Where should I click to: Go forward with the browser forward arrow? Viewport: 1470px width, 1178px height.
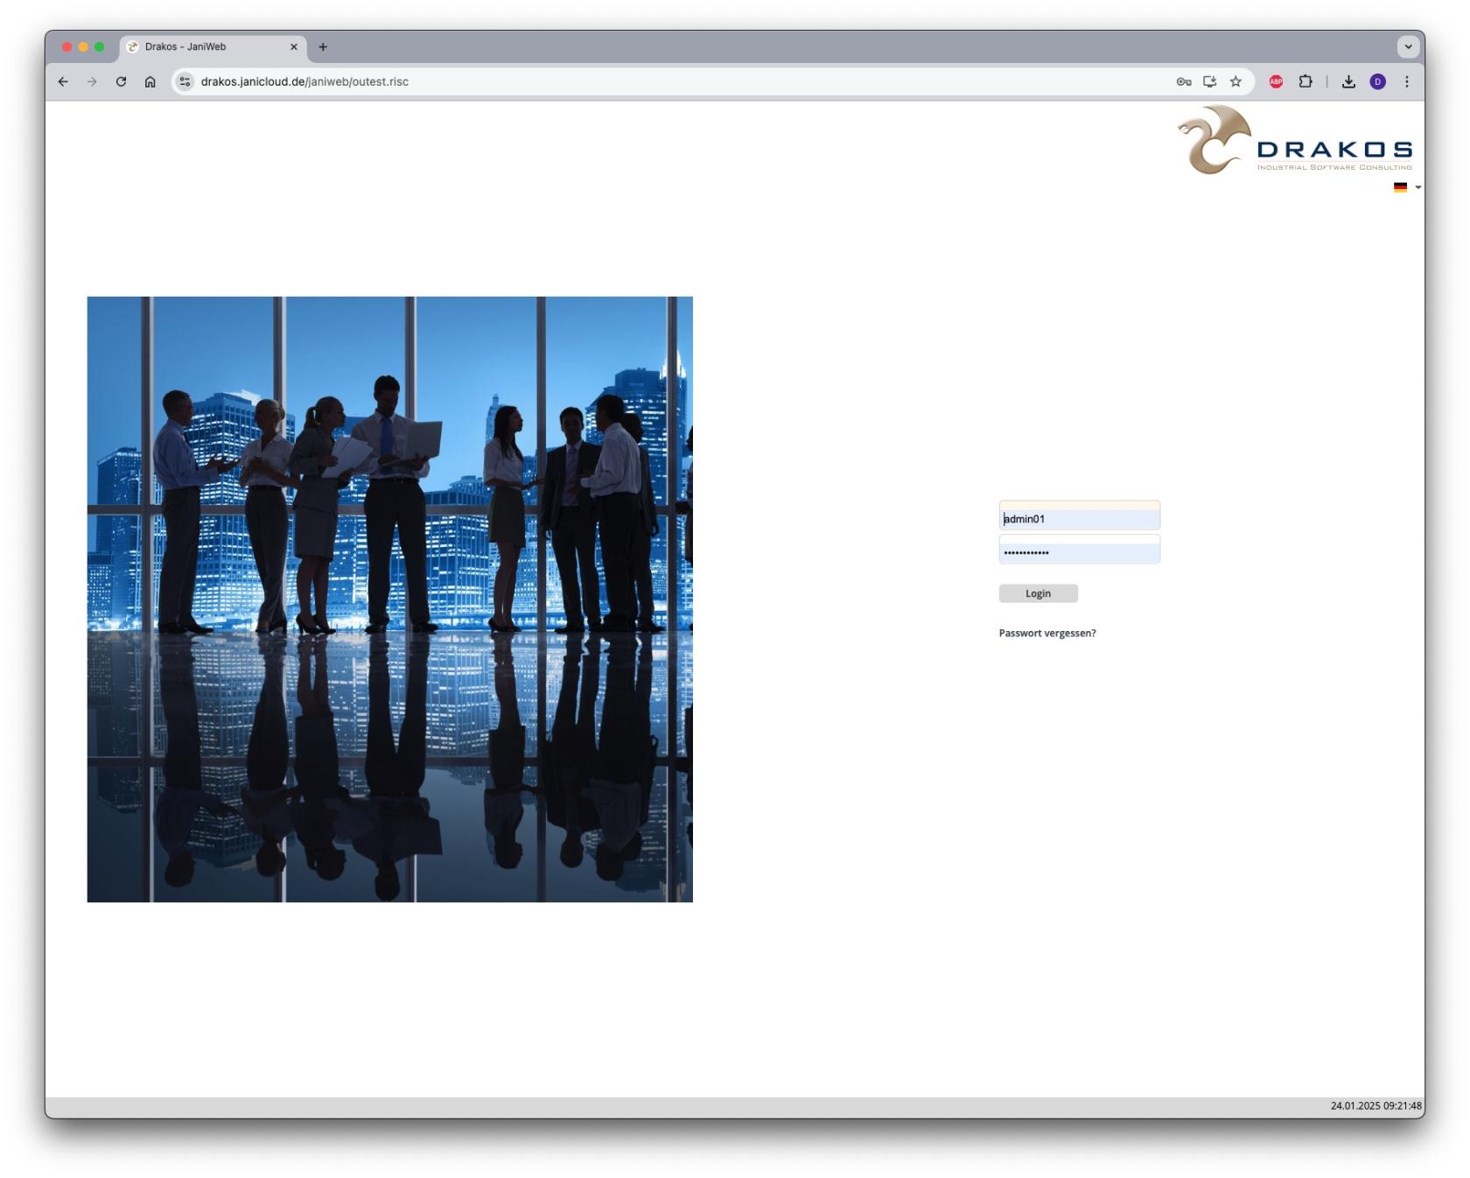92,81
